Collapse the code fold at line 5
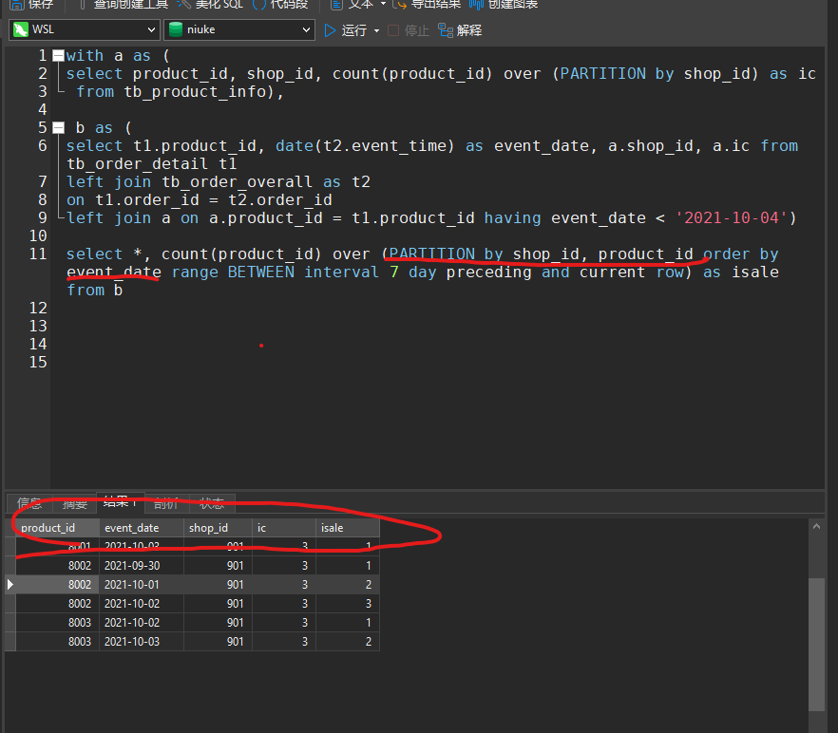Screen dimensions: 838x733 click(58, 127)
